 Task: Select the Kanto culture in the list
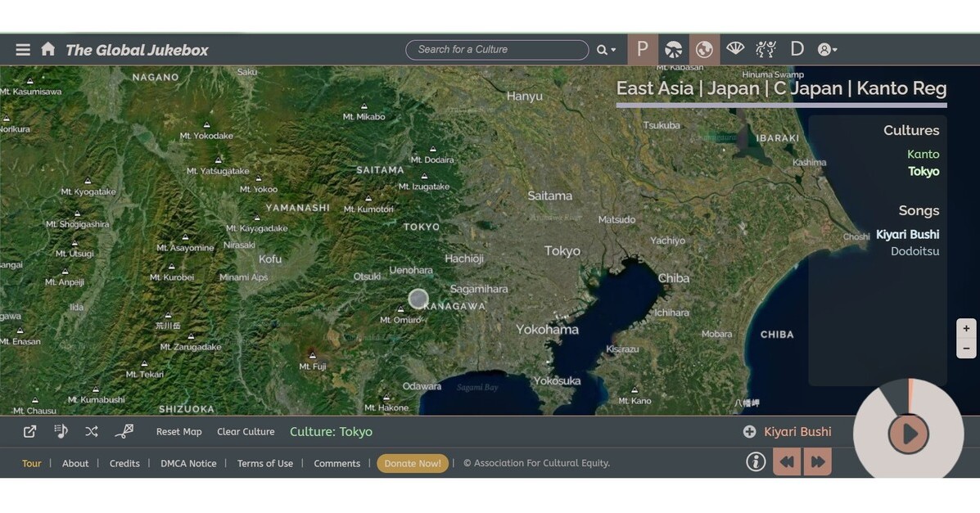click(923, 154)
